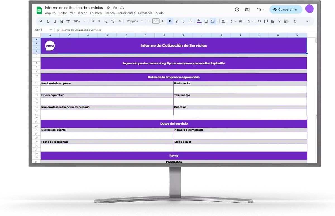Open merge type dropdown arrow
The image size is (335, 216).
click(x=217, y=21)
